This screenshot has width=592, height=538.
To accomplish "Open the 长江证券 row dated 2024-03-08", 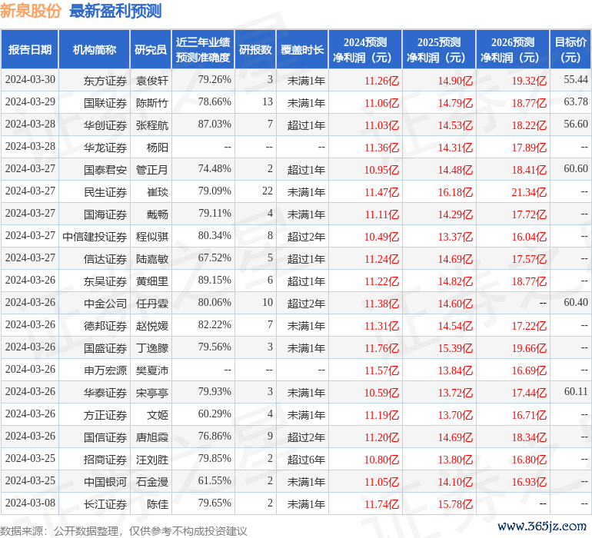I will [x=105, y=504].
